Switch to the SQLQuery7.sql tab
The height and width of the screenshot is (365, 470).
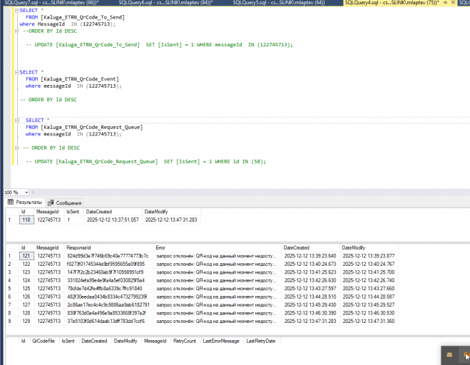(x=51, y=3)
